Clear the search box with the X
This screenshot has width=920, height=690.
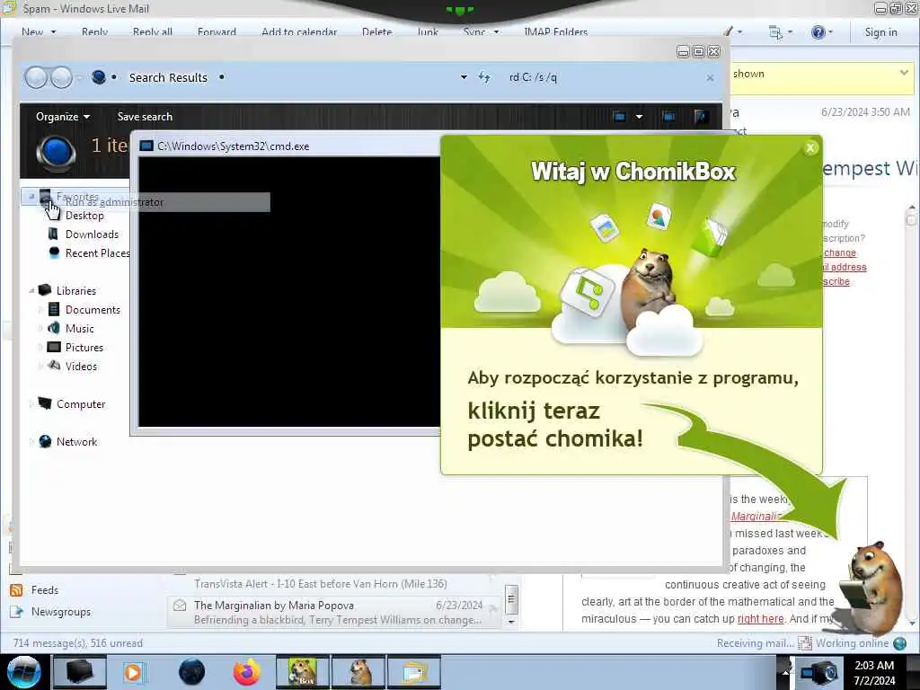click(710, 77)
